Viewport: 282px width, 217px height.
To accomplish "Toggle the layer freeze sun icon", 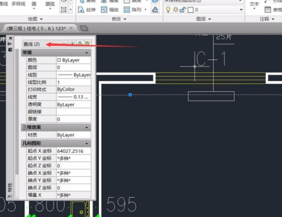I will tap(176, 10).
